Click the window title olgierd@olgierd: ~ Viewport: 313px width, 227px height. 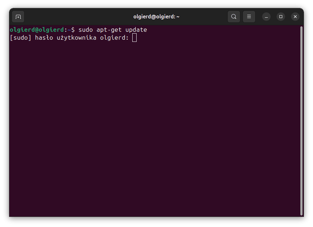pos(156,17)
